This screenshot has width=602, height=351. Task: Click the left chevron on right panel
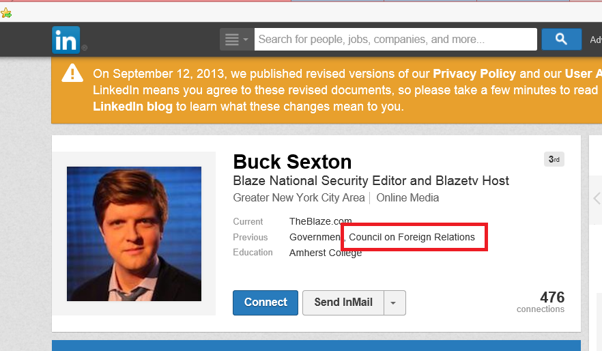pyautogui.click(x=595, y=199)
